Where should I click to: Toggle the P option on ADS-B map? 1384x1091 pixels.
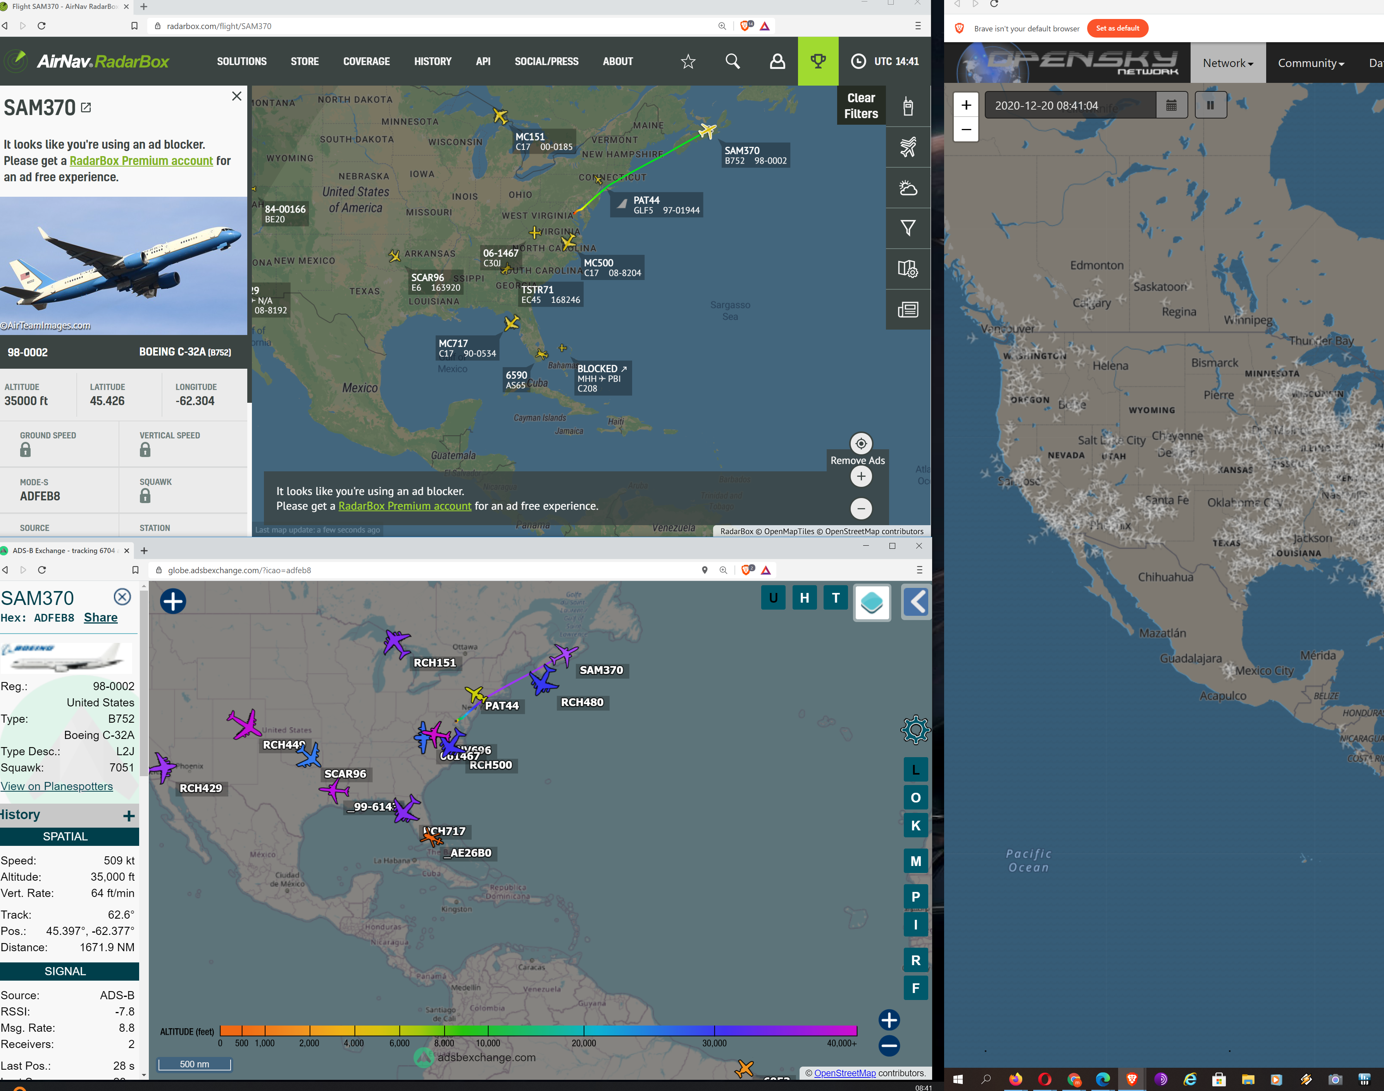tap(915, 896)
